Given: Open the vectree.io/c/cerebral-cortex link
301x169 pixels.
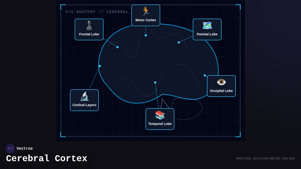Looking at the screenshot, I should pos(265,158).
